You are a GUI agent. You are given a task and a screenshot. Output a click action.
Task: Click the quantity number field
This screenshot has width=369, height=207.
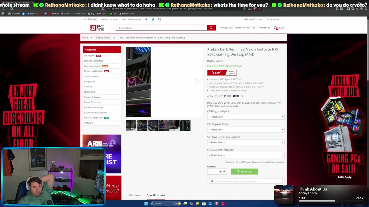click(x=212, y=172)
